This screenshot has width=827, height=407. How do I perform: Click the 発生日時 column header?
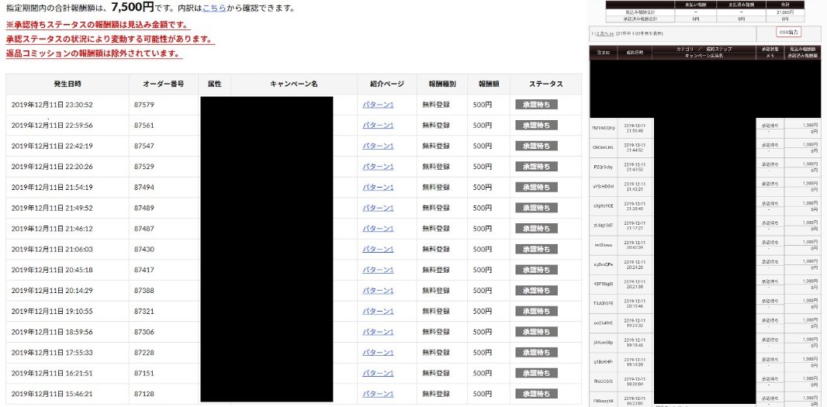[x=67, y=84]
